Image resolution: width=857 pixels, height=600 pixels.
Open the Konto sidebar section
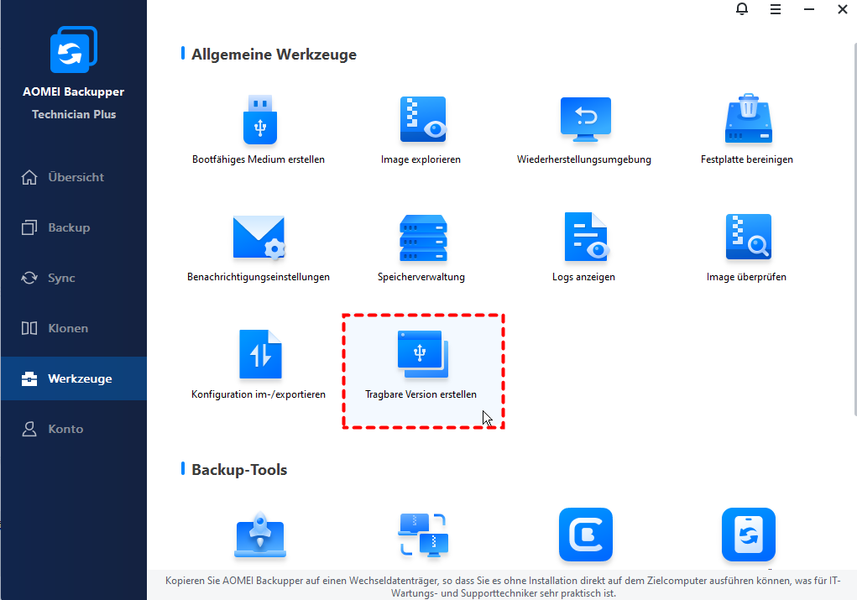[74, 429]
